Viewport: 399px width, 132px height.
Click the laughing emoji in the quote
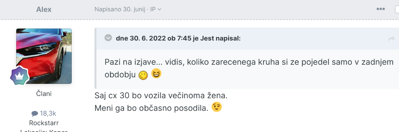pyautogui.click(x=156, y=73)
